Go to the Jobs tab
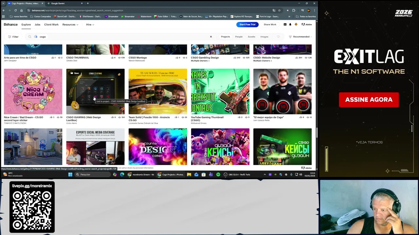The height and width of the screenshot is (235, 419). coord(37,24)
